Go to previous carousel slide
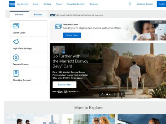This screenshot has height=124, width=166. click(102, 94)
